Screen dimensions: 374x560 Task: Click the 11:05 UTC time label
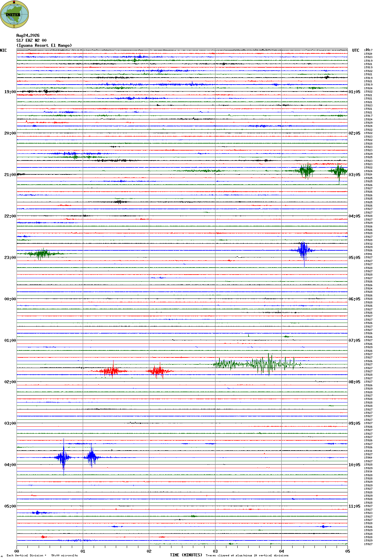354,506
